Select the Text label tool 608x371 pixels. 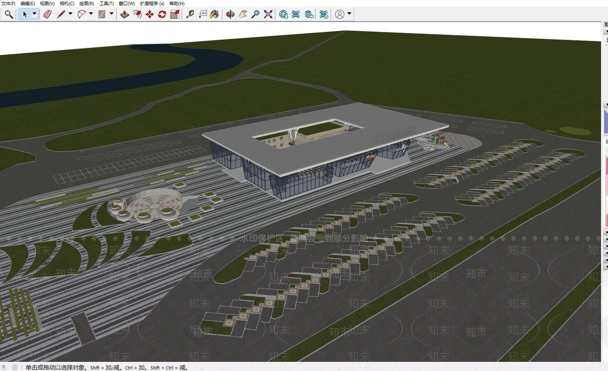[x=203, y=14]
